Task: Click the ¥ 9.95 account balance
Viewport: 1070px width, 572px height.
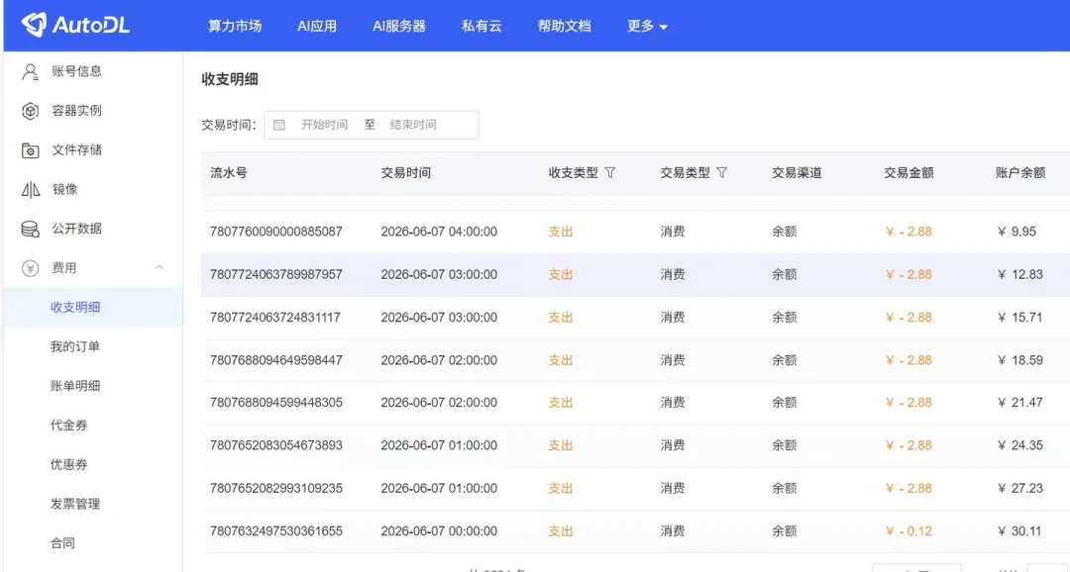Action: (1016, 232)
